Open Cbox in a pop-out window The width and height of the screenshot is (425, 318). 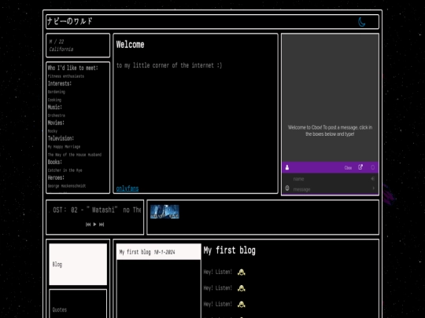[x=360, y=167]
